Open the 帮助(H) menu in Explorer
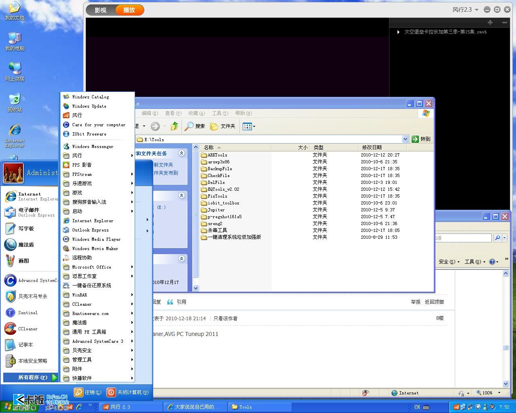 tap(243, 113)
